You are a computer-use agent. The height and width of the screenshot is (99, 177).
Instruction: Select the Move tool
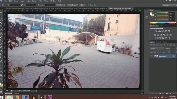tap(1, 13)
